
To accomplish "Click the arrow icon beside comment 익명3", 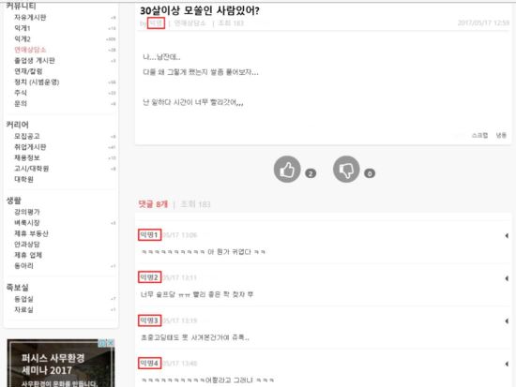I will click(x=507, y=320).
